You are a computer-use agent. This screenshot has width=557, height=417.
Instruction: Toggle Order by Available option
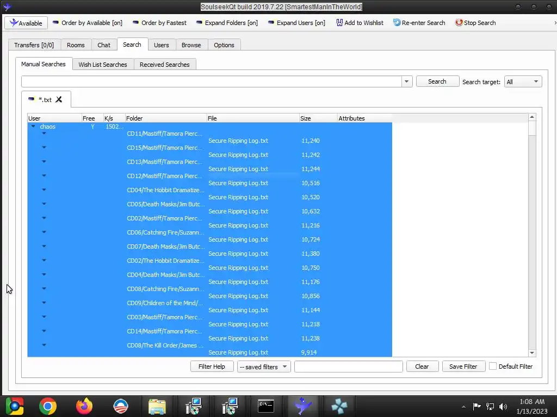[x=88, y=23]
